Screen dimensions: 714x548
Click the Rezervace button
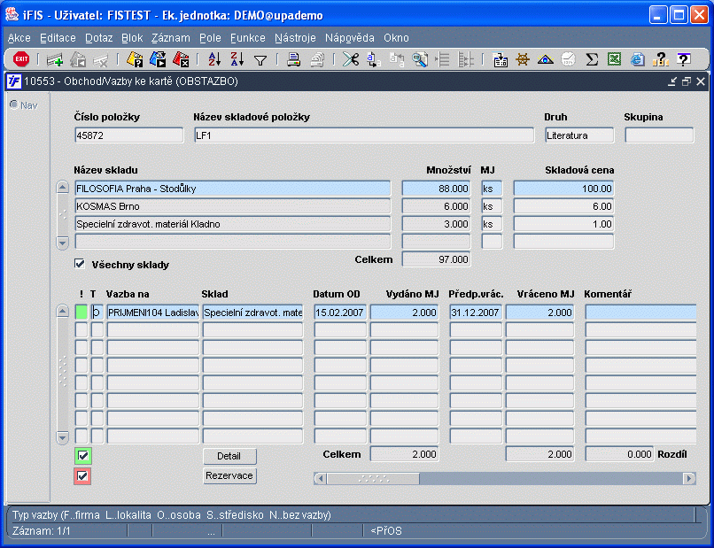pyautogui.click(x=229, y=475)
